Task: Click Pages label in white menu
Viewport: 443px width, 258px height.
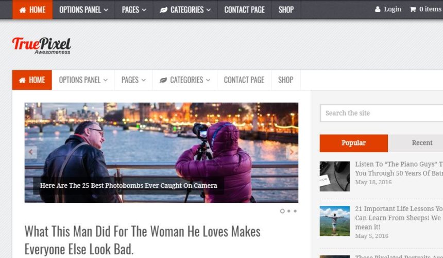Action: pos(130,80)
